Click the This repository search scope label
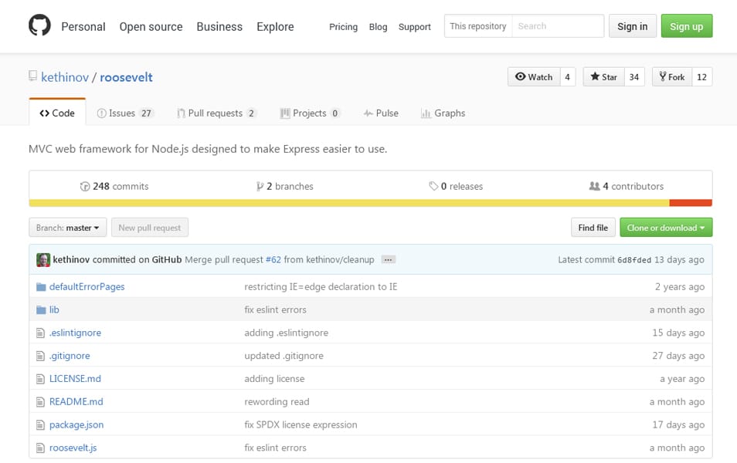737x463 pixels. (x=478, y=26)
